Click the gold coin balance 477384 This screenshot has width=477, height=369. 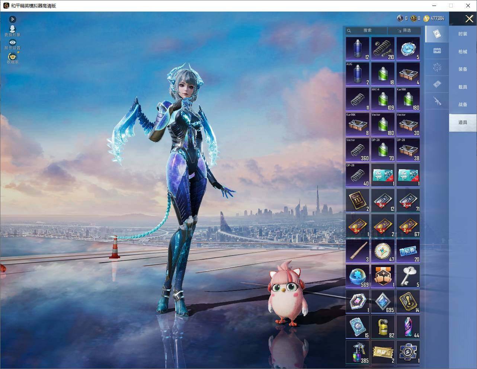click(434, 18)
